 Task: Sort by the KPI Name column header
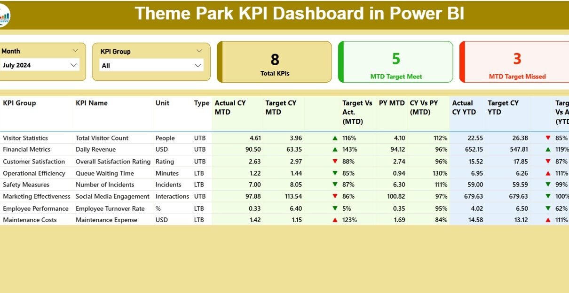click(x=92, y=103)
